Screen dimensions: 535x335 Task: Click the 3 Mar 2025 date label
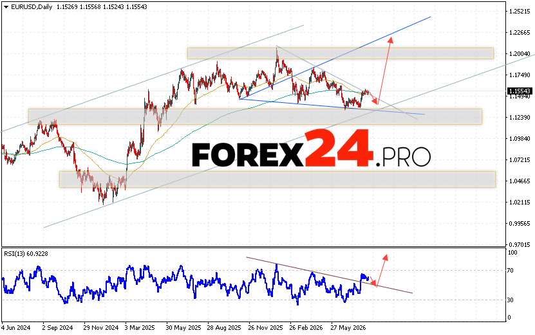(140, 328)
